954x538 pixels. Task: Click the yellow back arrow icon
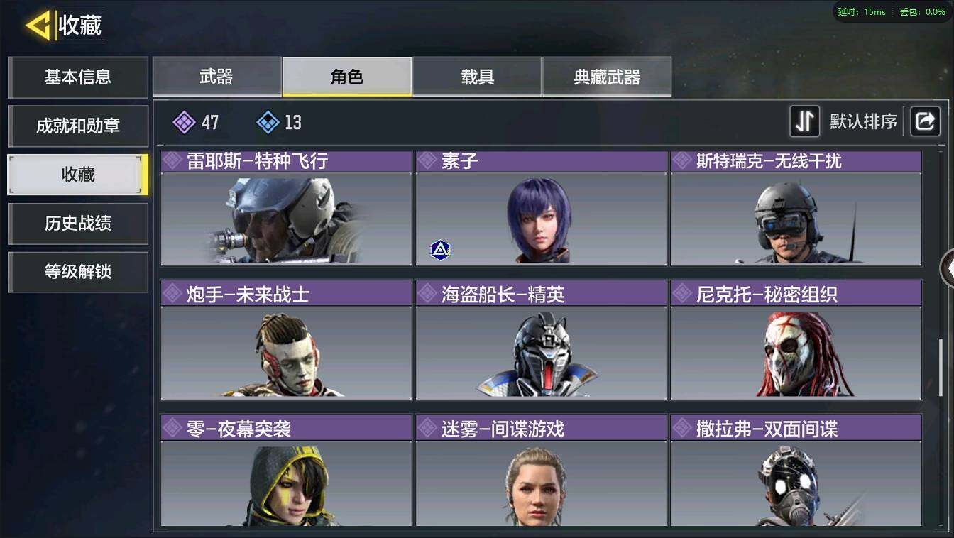(38, 26)
